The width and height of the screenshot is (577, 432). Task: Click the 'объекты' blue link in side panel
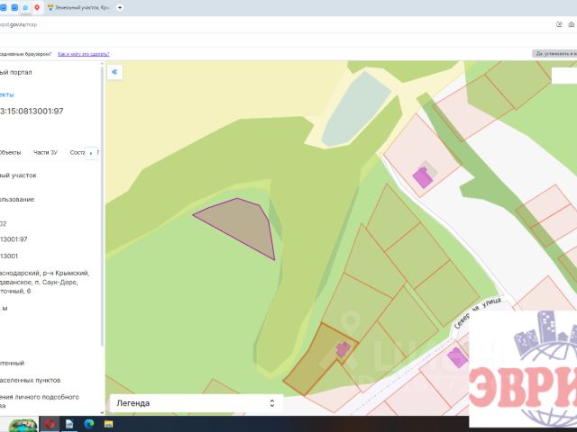[x=7, y=94]
